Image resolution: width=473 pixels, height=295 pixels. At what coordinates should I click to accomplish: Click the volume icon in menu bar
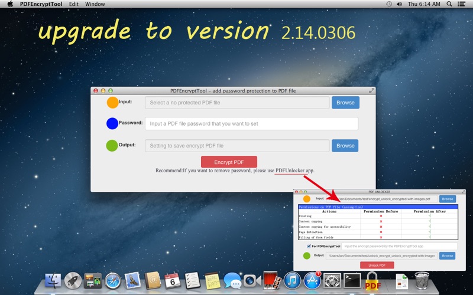(x=400, y=4)
